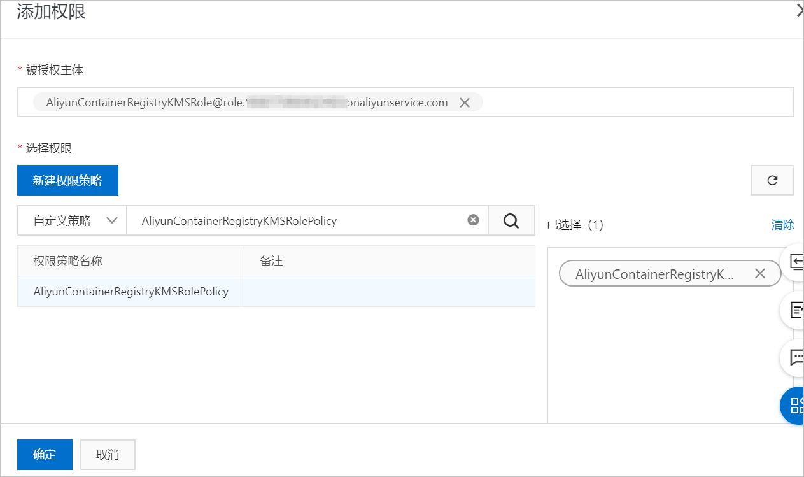The image size is (804, 477).
Task: Click the refresh policy list icon
Action: tap(772, 180)
